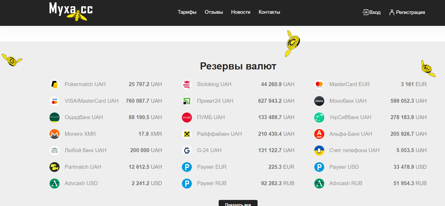Click the Вход login link

tap(375, 12)
